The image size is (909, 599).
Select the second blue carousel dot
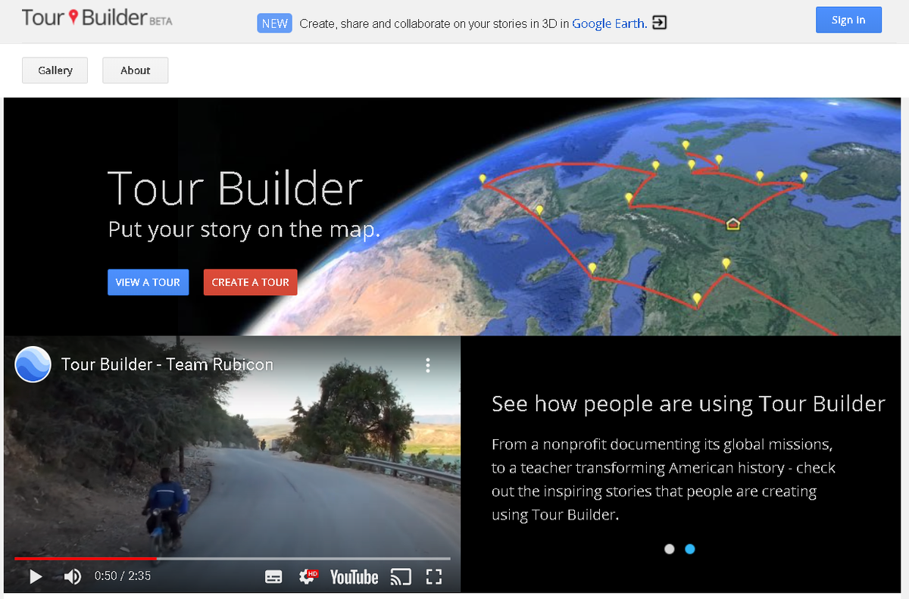pyautogui.click(x=689, y=549)
